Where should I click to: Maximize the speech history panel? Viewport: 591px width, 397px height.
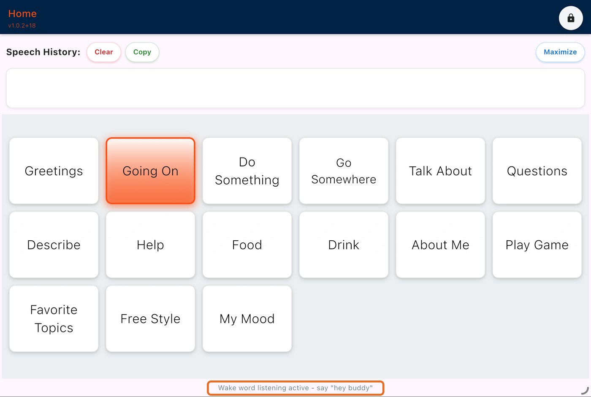560,52
